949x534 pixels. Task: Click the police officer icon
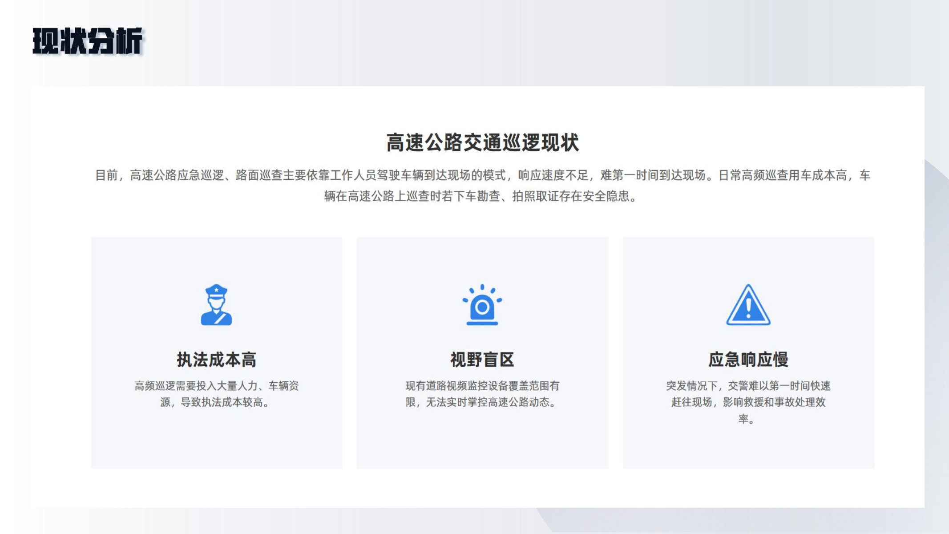click(x=216, y=305)
